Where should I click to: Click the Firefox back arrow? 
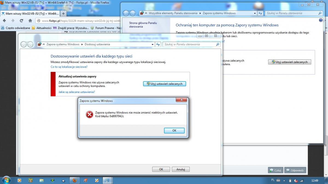click(5, 20)
